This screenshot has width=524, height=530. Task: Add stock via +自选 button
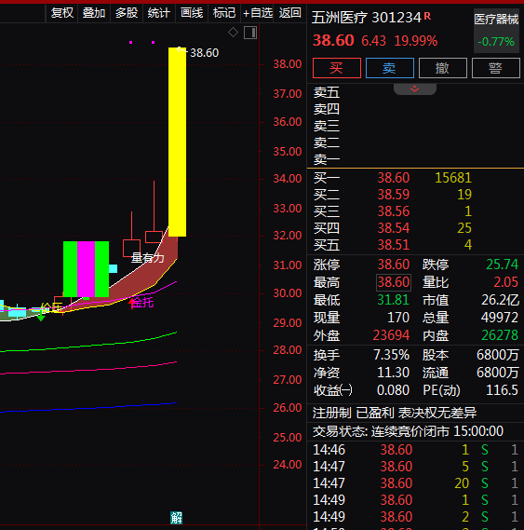point(258,13)
